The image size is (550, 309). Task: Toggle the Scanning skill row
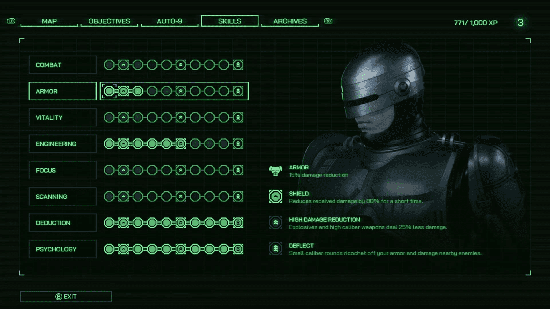coord(62,197)
